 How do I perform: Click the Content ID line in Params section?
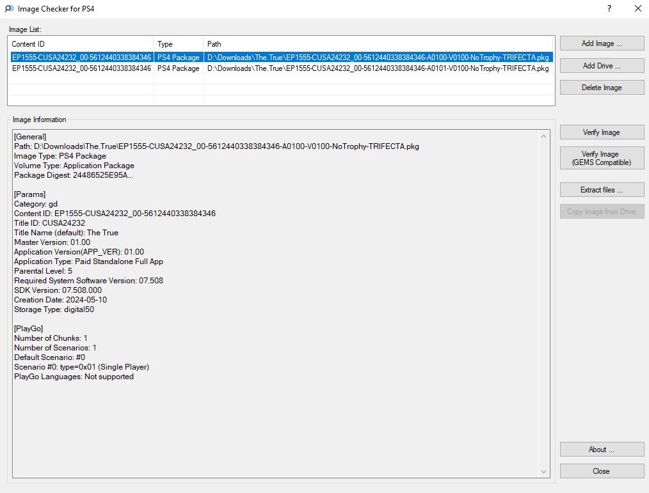click(115, 214)
